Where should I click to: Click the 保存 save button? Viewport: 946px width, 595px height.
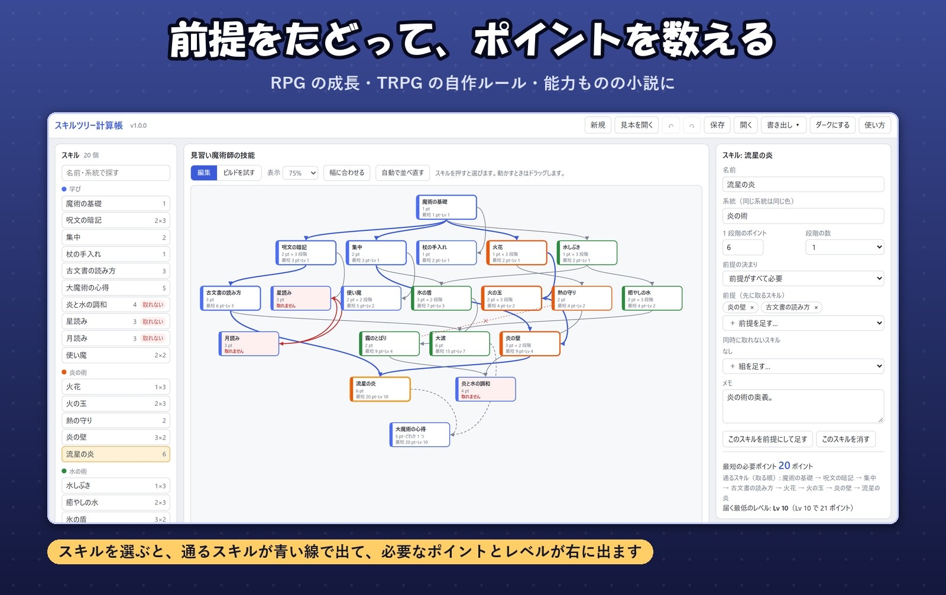[717, 125]
